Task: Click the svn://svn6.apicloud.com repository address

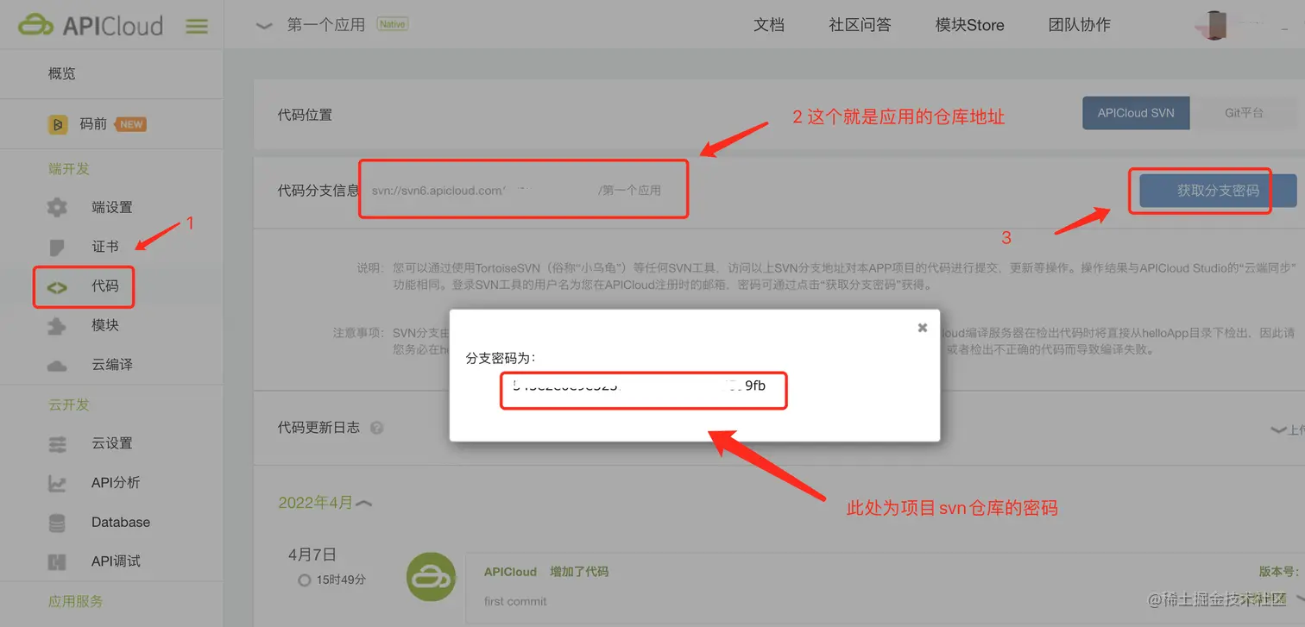Action: [516, 191]
